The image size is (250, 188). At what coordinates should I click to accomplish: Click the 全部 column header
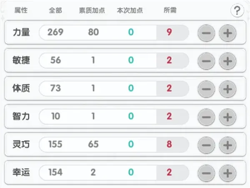[x=55, y=10]
